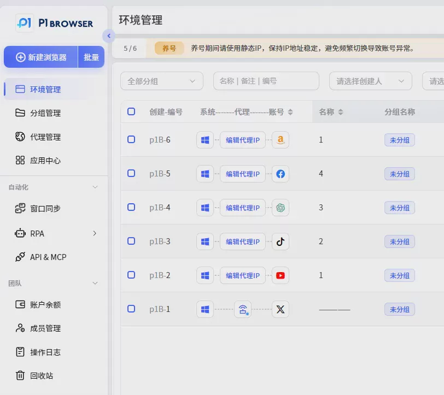The height and width of the screenshot is (395, 444).
Task: Open 应用中心 in the sidebar
Action: pyautogui.click(x=38, y=161)
